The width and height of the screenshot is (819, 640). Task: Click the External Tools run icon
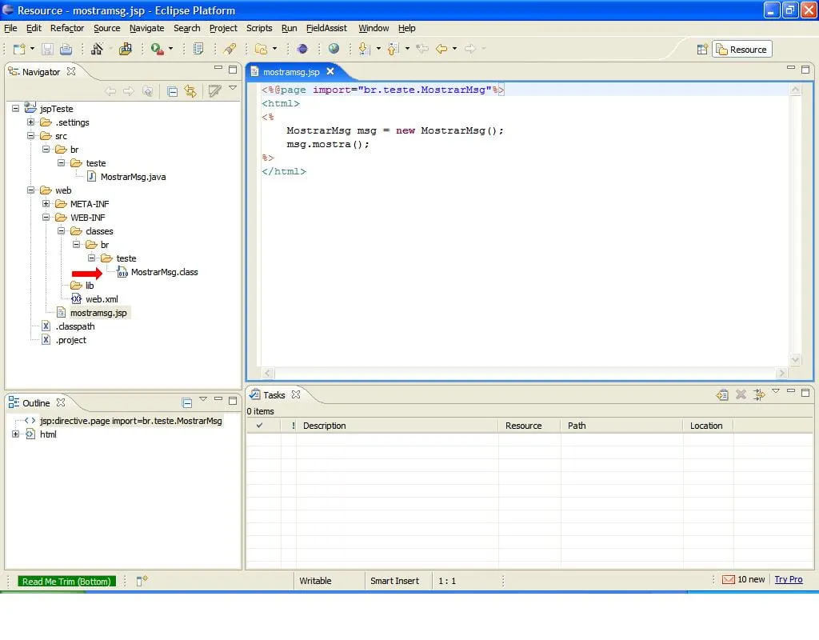158,49
